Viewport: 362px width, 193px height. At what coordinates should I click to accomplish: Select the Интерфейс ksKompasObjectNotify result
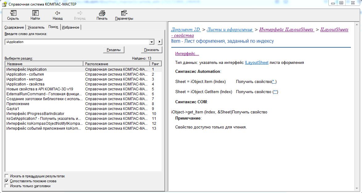(x=83, y=124)
